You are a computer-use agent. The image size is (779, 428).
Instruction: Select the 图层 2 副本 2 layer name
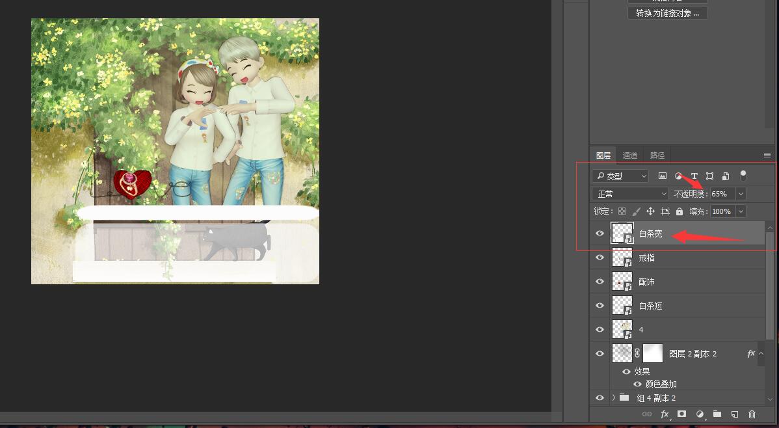click(693, 353)
